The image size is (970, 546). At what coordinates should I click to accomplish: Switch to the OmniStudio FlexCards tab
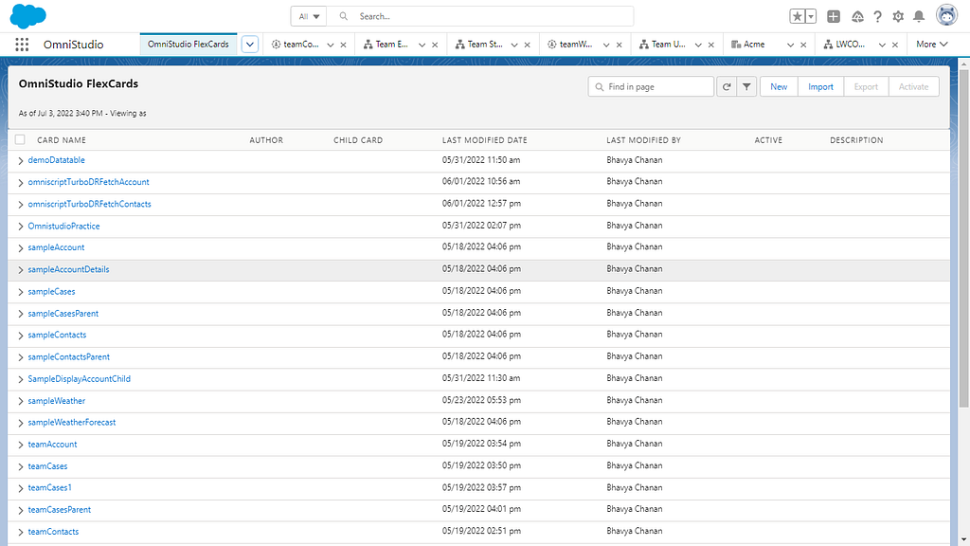(x=189, y=44)
